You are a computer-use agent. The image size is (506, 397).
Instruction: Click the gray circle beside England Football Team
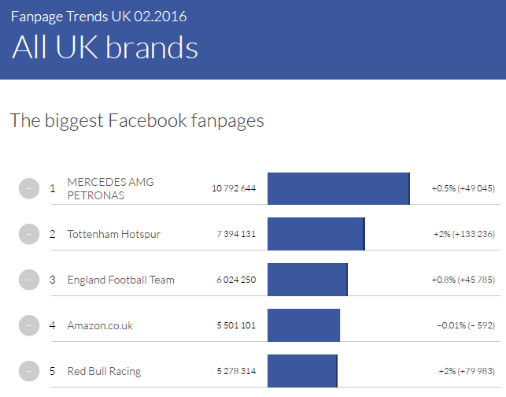point(28,280)
